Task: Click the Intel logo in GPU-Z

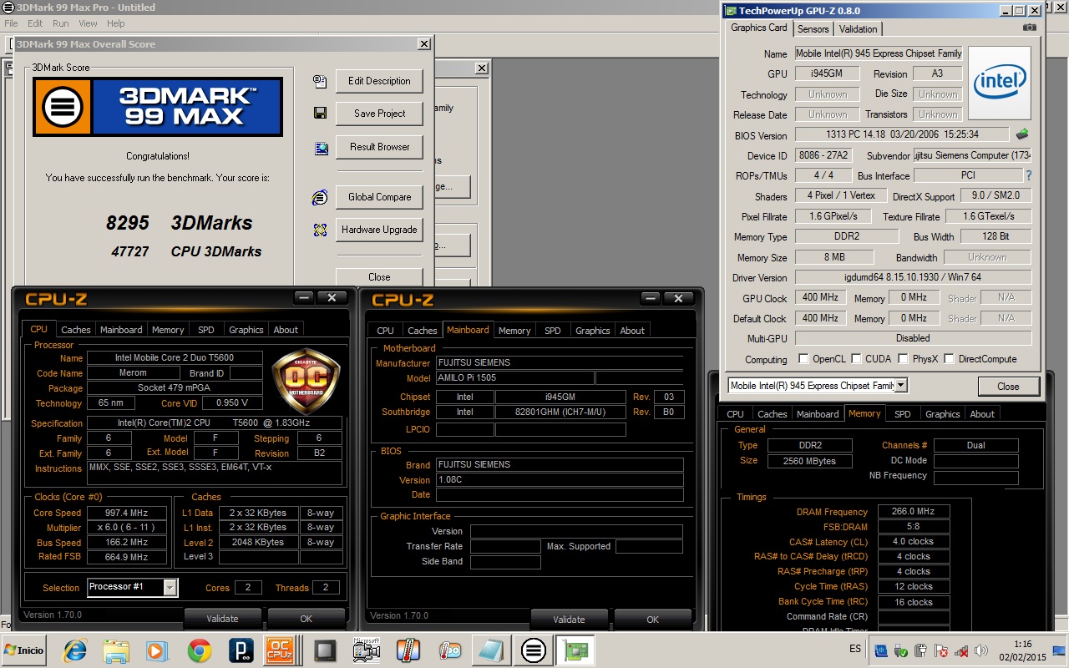Action: tap(999, 82)
